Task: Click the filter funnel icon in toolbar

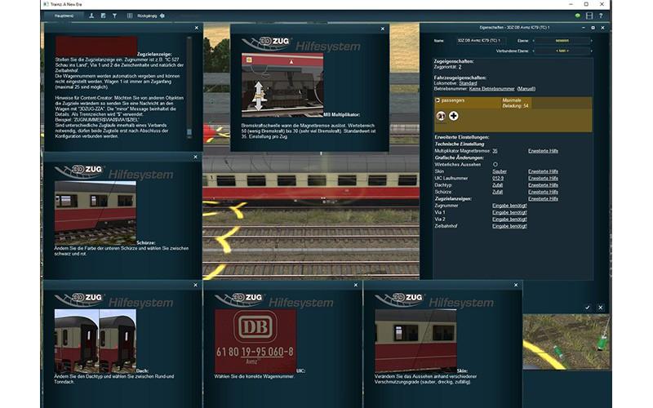Action: [x=113, y=16]
